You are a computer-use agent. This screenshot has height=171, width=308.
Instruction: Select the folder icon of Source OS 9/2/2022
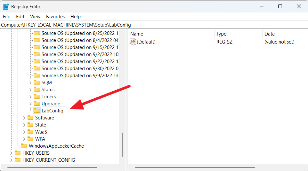[x=37, y=54]
